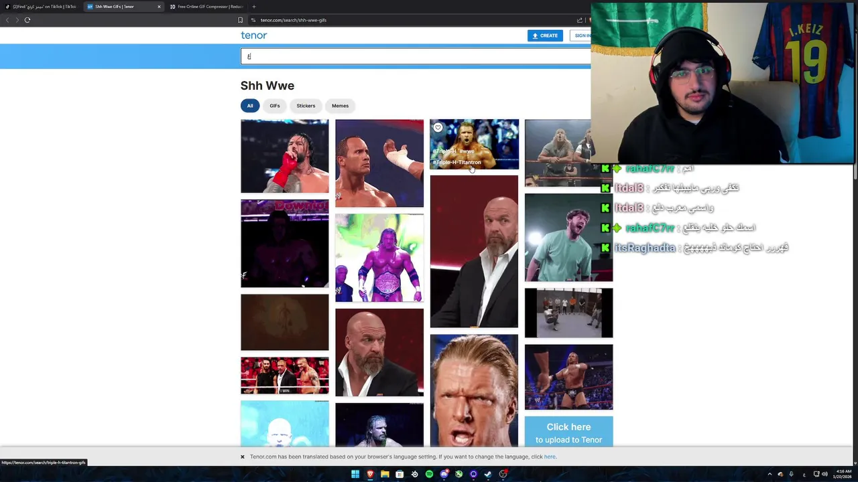
Task: Open Microsoft Store from the taskbar
Action: point(400,474)
